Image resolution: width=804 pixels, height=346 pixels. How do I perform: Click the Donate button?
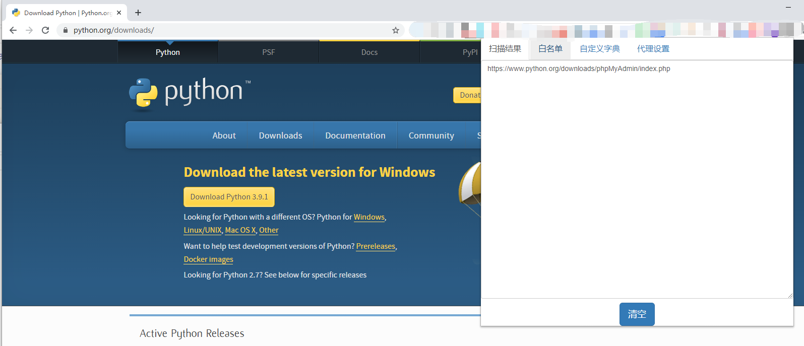(x=467, y=95)
